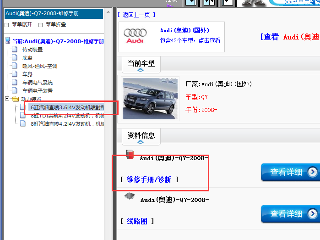Select the 资料信息 tab
The height and width of the screenshot is (240, 320).
(x=141, y=136)
